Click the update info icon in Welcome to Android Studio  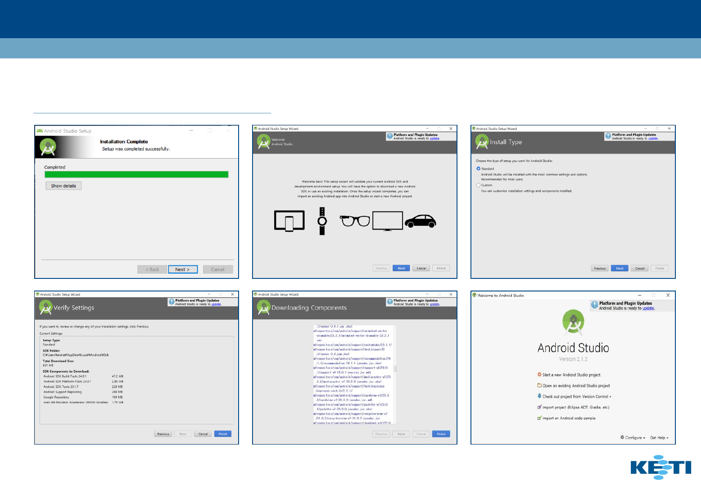[595, 305]
